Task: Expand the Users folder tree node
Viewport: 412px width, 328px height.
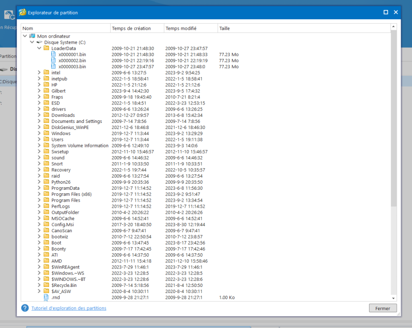Action: point(39,140)
